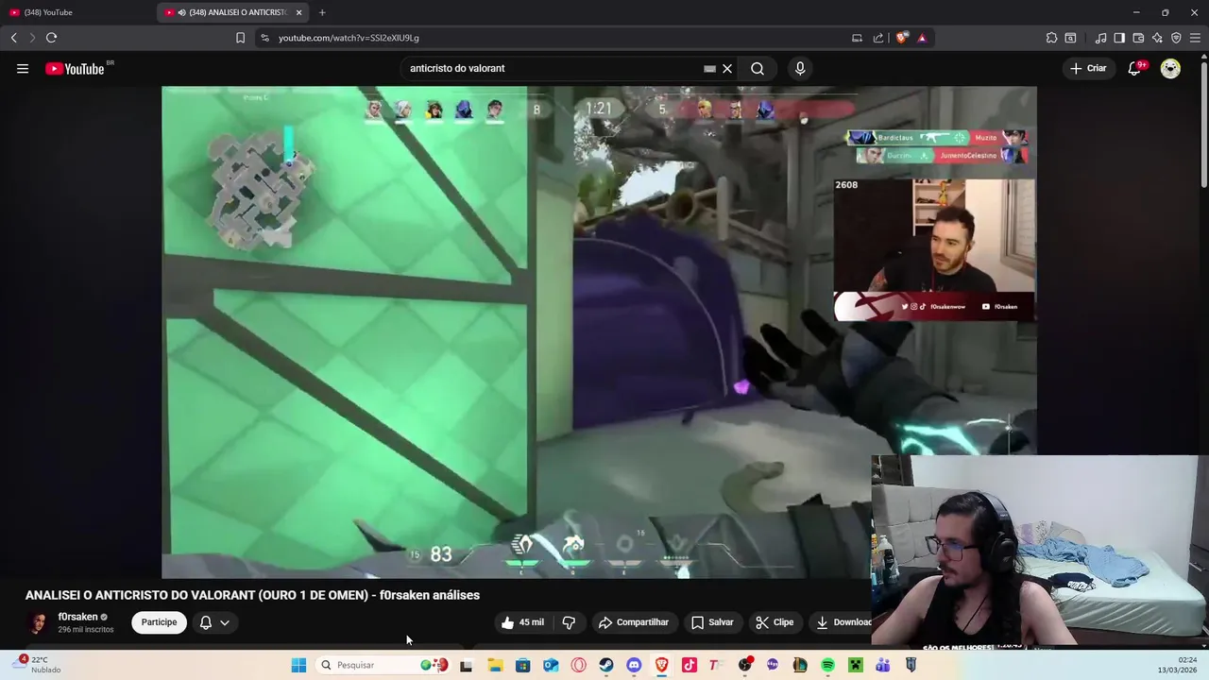Open Steam from the taskbar
1209x680 pixels.
pyautogui.click(x=606, y=665)
